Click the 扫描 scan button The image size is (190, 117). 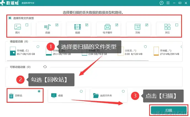coord(169,110)
